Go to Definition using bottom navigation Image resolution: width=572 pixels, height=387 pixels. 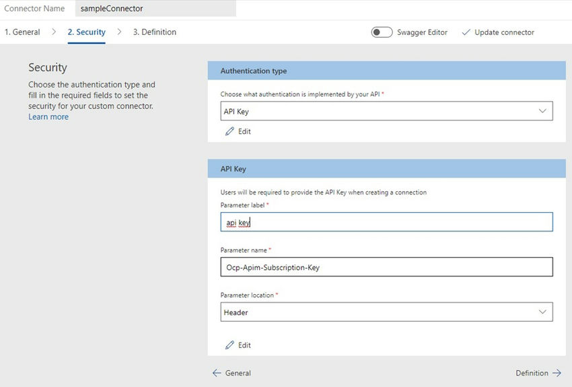click(x=532, y=373)
